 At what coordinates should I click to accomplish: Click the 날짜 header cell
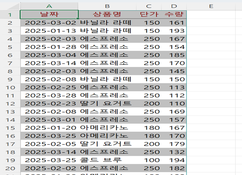click(49, 14)
